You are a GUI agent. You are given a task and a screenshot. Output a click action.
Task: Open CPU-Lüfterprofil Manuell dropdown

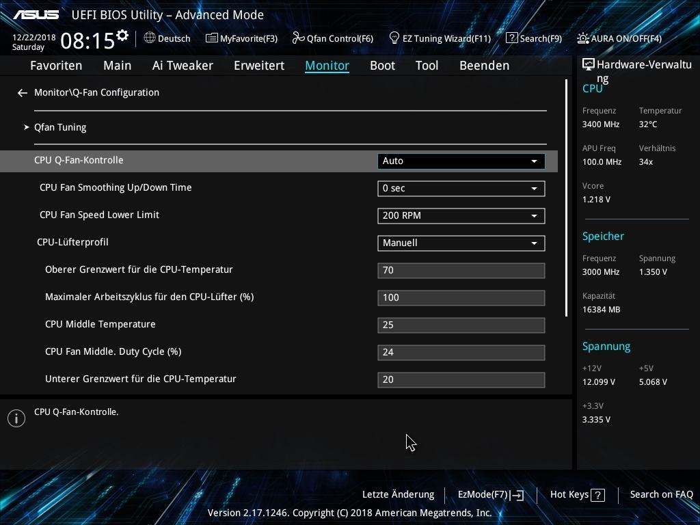point(461,243)
